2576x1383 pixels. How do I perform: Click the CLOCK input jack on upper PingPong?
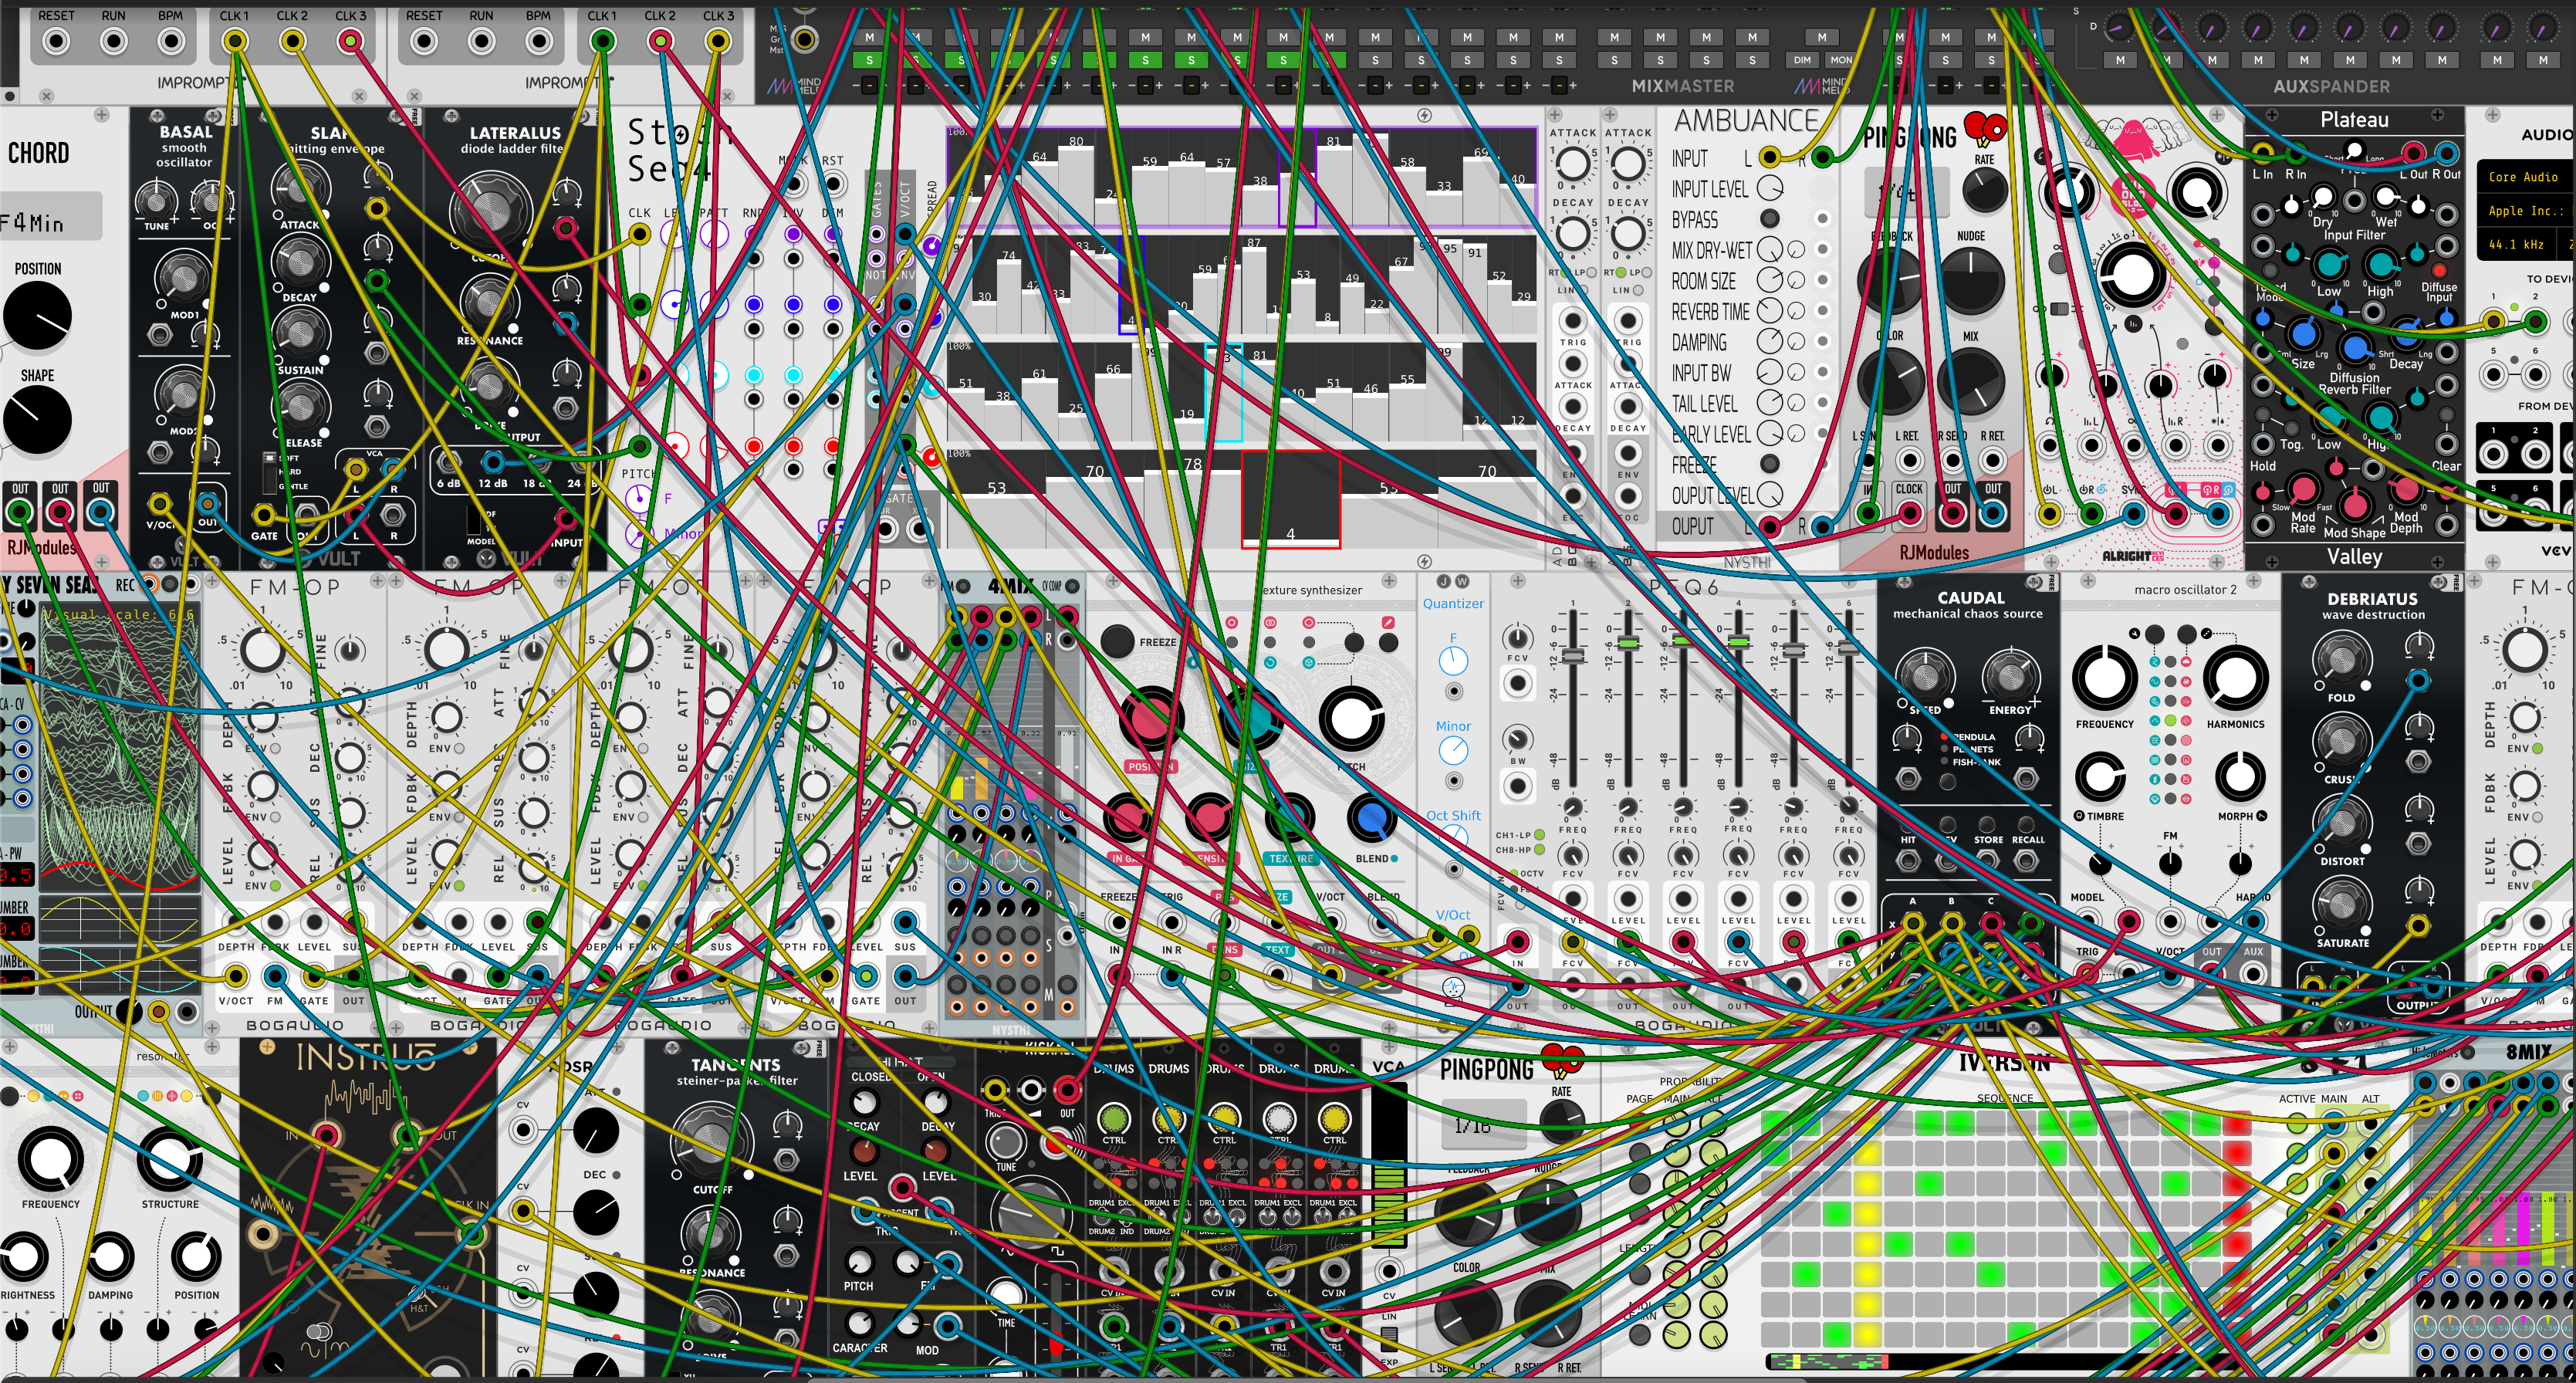(x=1909, y=515)
